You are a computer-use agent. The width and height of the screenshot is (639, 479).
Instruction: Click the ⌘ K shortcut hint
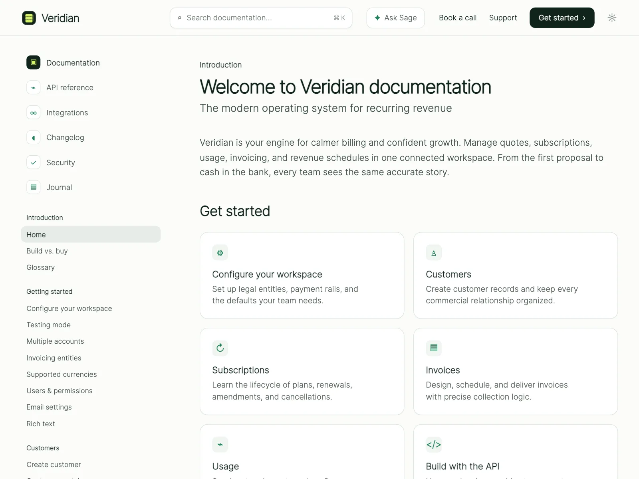(339, 18)
